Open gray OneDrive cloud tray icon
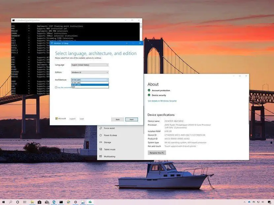This screenshot has width=274, height=205. [254, 202]
